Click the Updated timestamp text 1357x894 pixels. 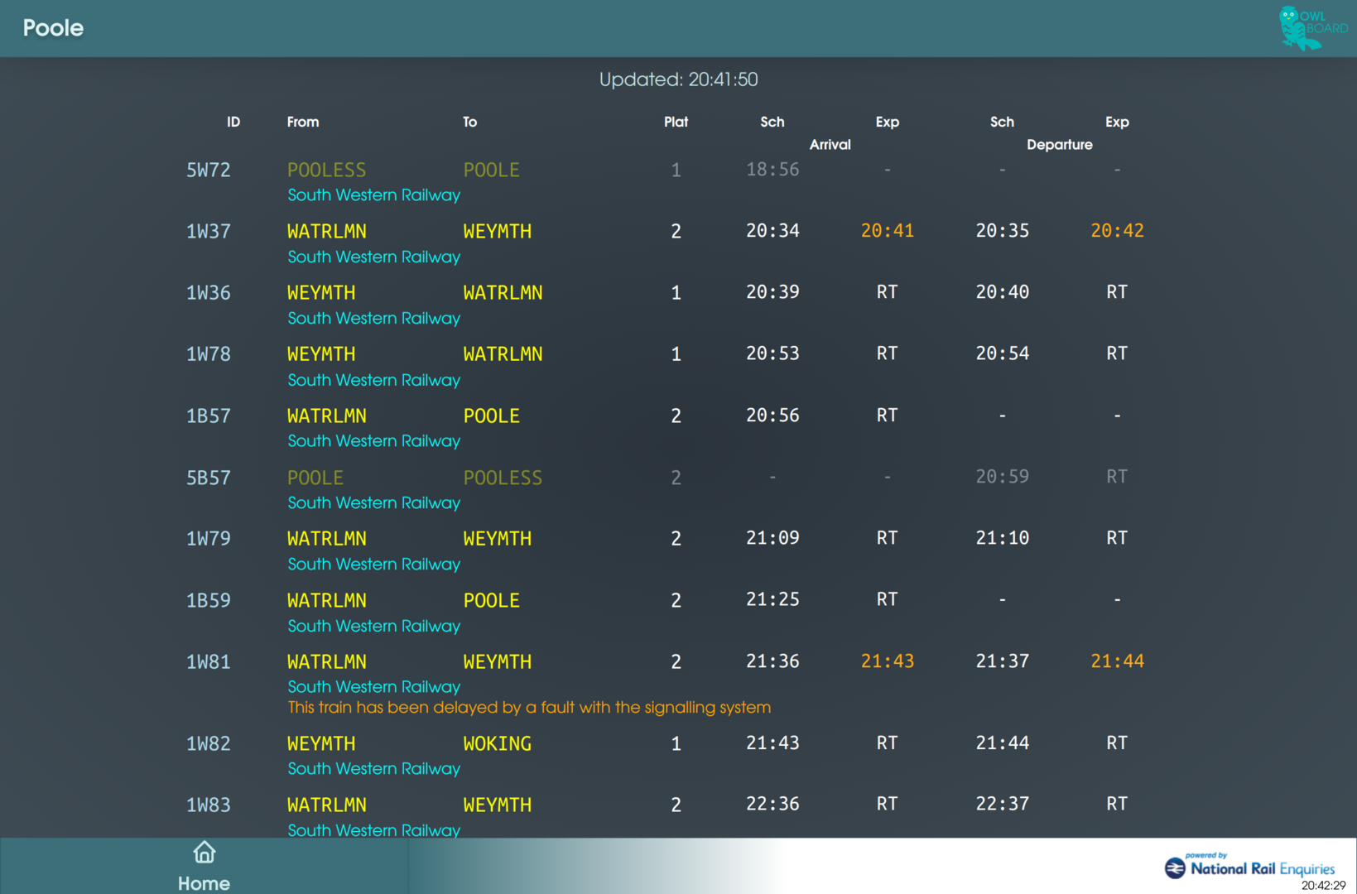[x=678, y=79]
